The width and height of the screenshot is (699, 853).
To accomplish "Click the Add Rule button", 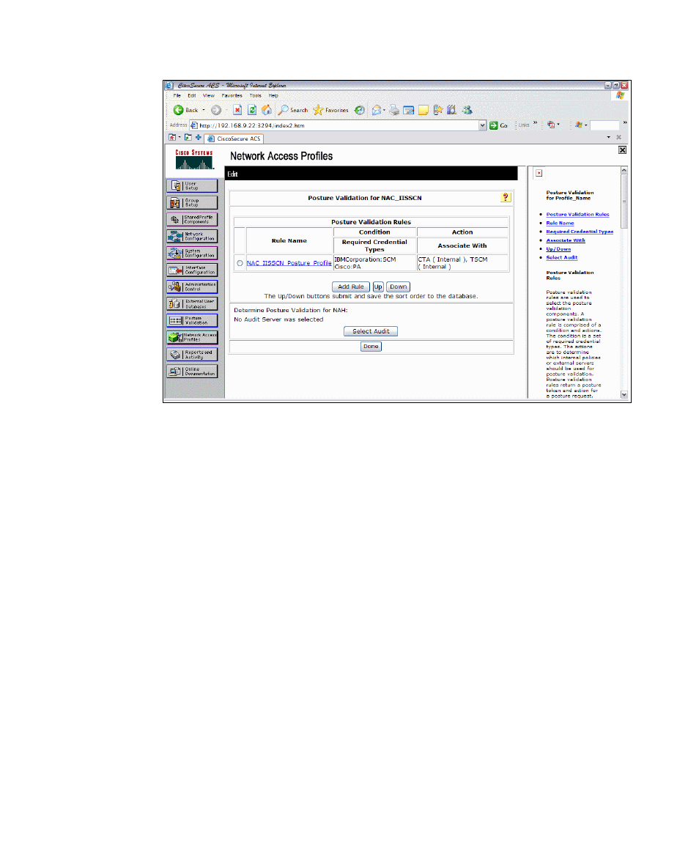I will 351,287.
